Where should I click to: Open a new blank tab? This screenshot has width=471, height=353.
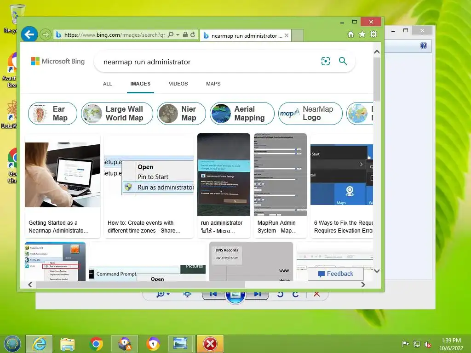(298, 35)
